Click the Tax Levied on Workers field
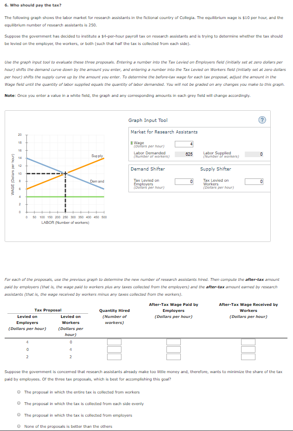This screenshot has height=431, width=293. click(x=254, y=181)
